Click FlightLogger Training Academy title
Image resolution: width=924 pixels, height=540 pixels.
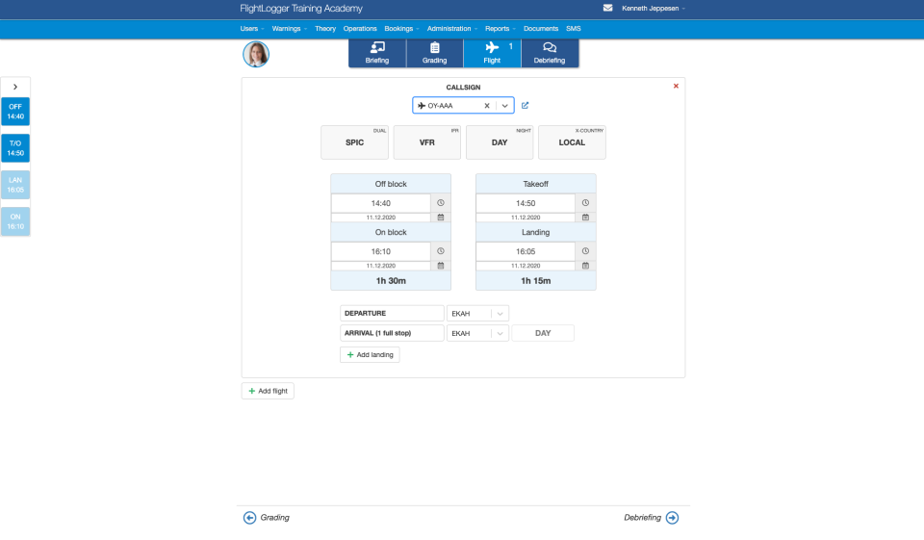point(301,9)
